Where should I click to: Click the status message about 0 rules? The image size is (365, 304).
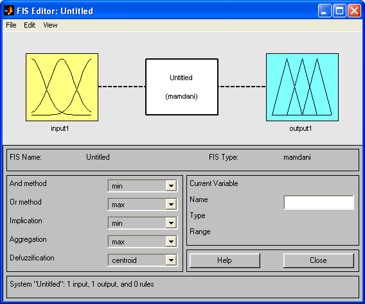[82, 284]
